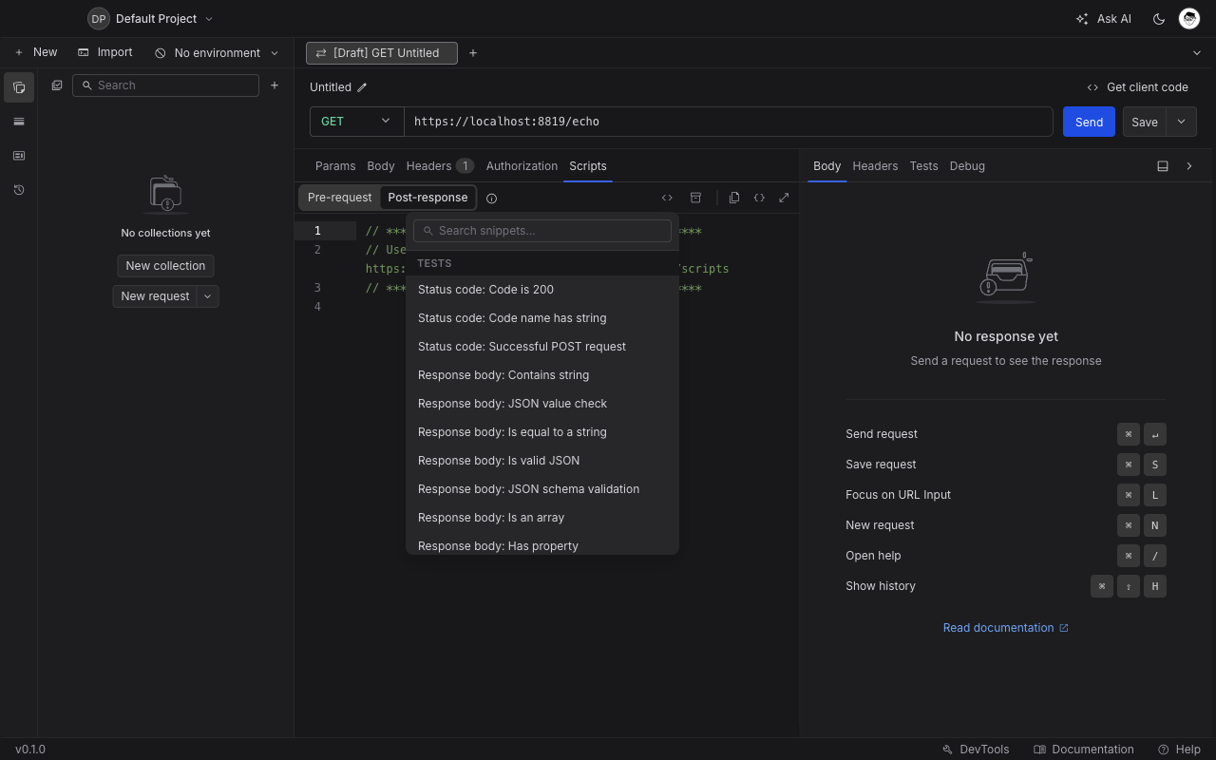Insert 'Status code: Code is 200' snippet
1216x760 pixels.
point(542,290)
